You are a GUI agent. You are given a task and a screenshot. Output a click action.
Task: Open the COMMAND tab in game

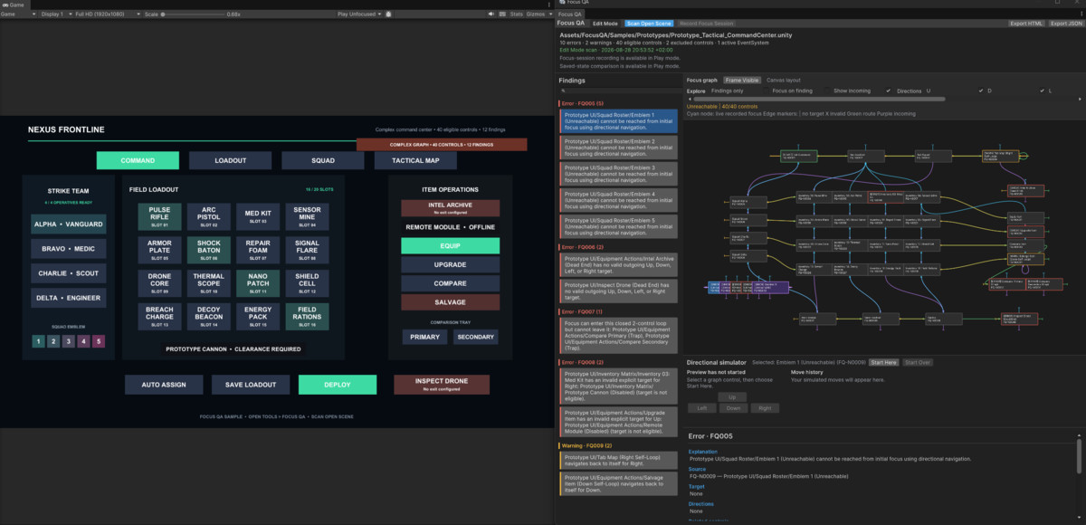pyautogui.click(x=138, y=160)
